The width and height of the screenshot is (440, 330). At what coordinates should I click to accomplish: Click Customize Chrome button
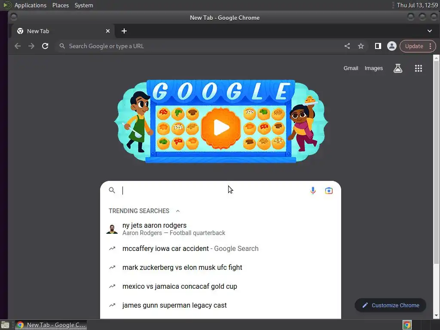point(391,306)
